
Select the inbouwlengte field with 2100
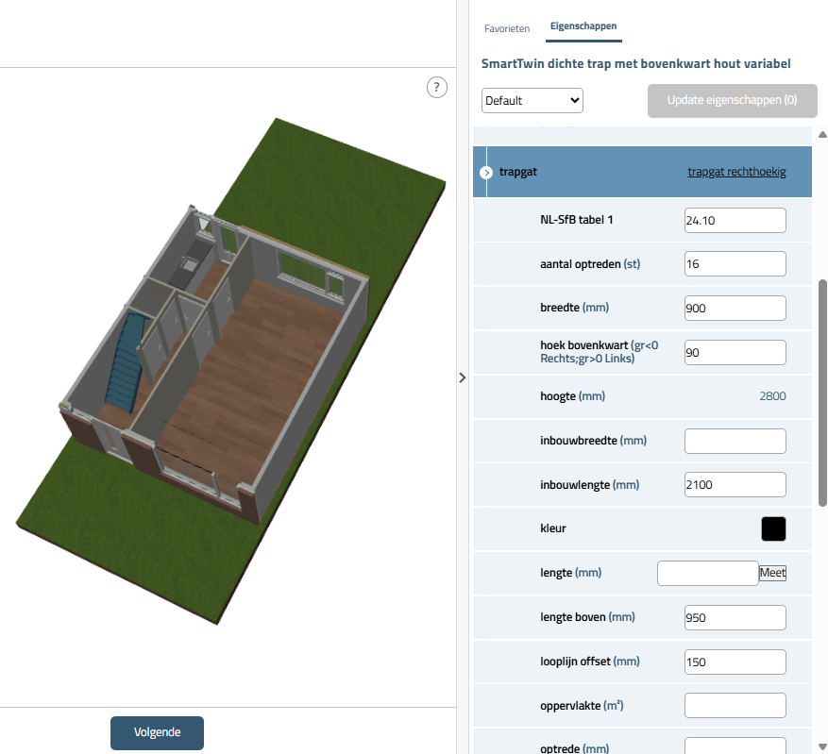[735, 484]
